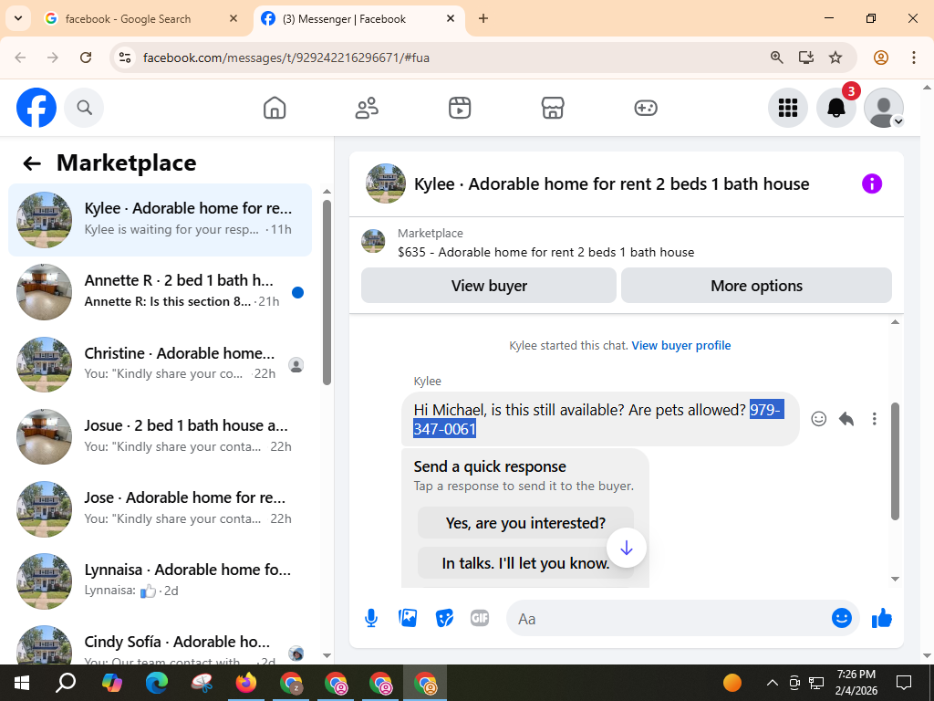This screenshot has width=934, height=701.
Task: Click the address bar URL
Action: point(285,58)
